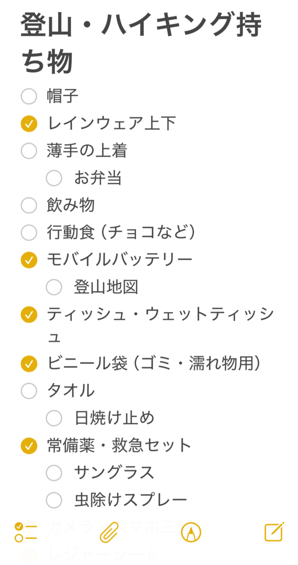Uncheck 常備薬・救急セット item
298x565 pixels.
click(x=29, y=445)
